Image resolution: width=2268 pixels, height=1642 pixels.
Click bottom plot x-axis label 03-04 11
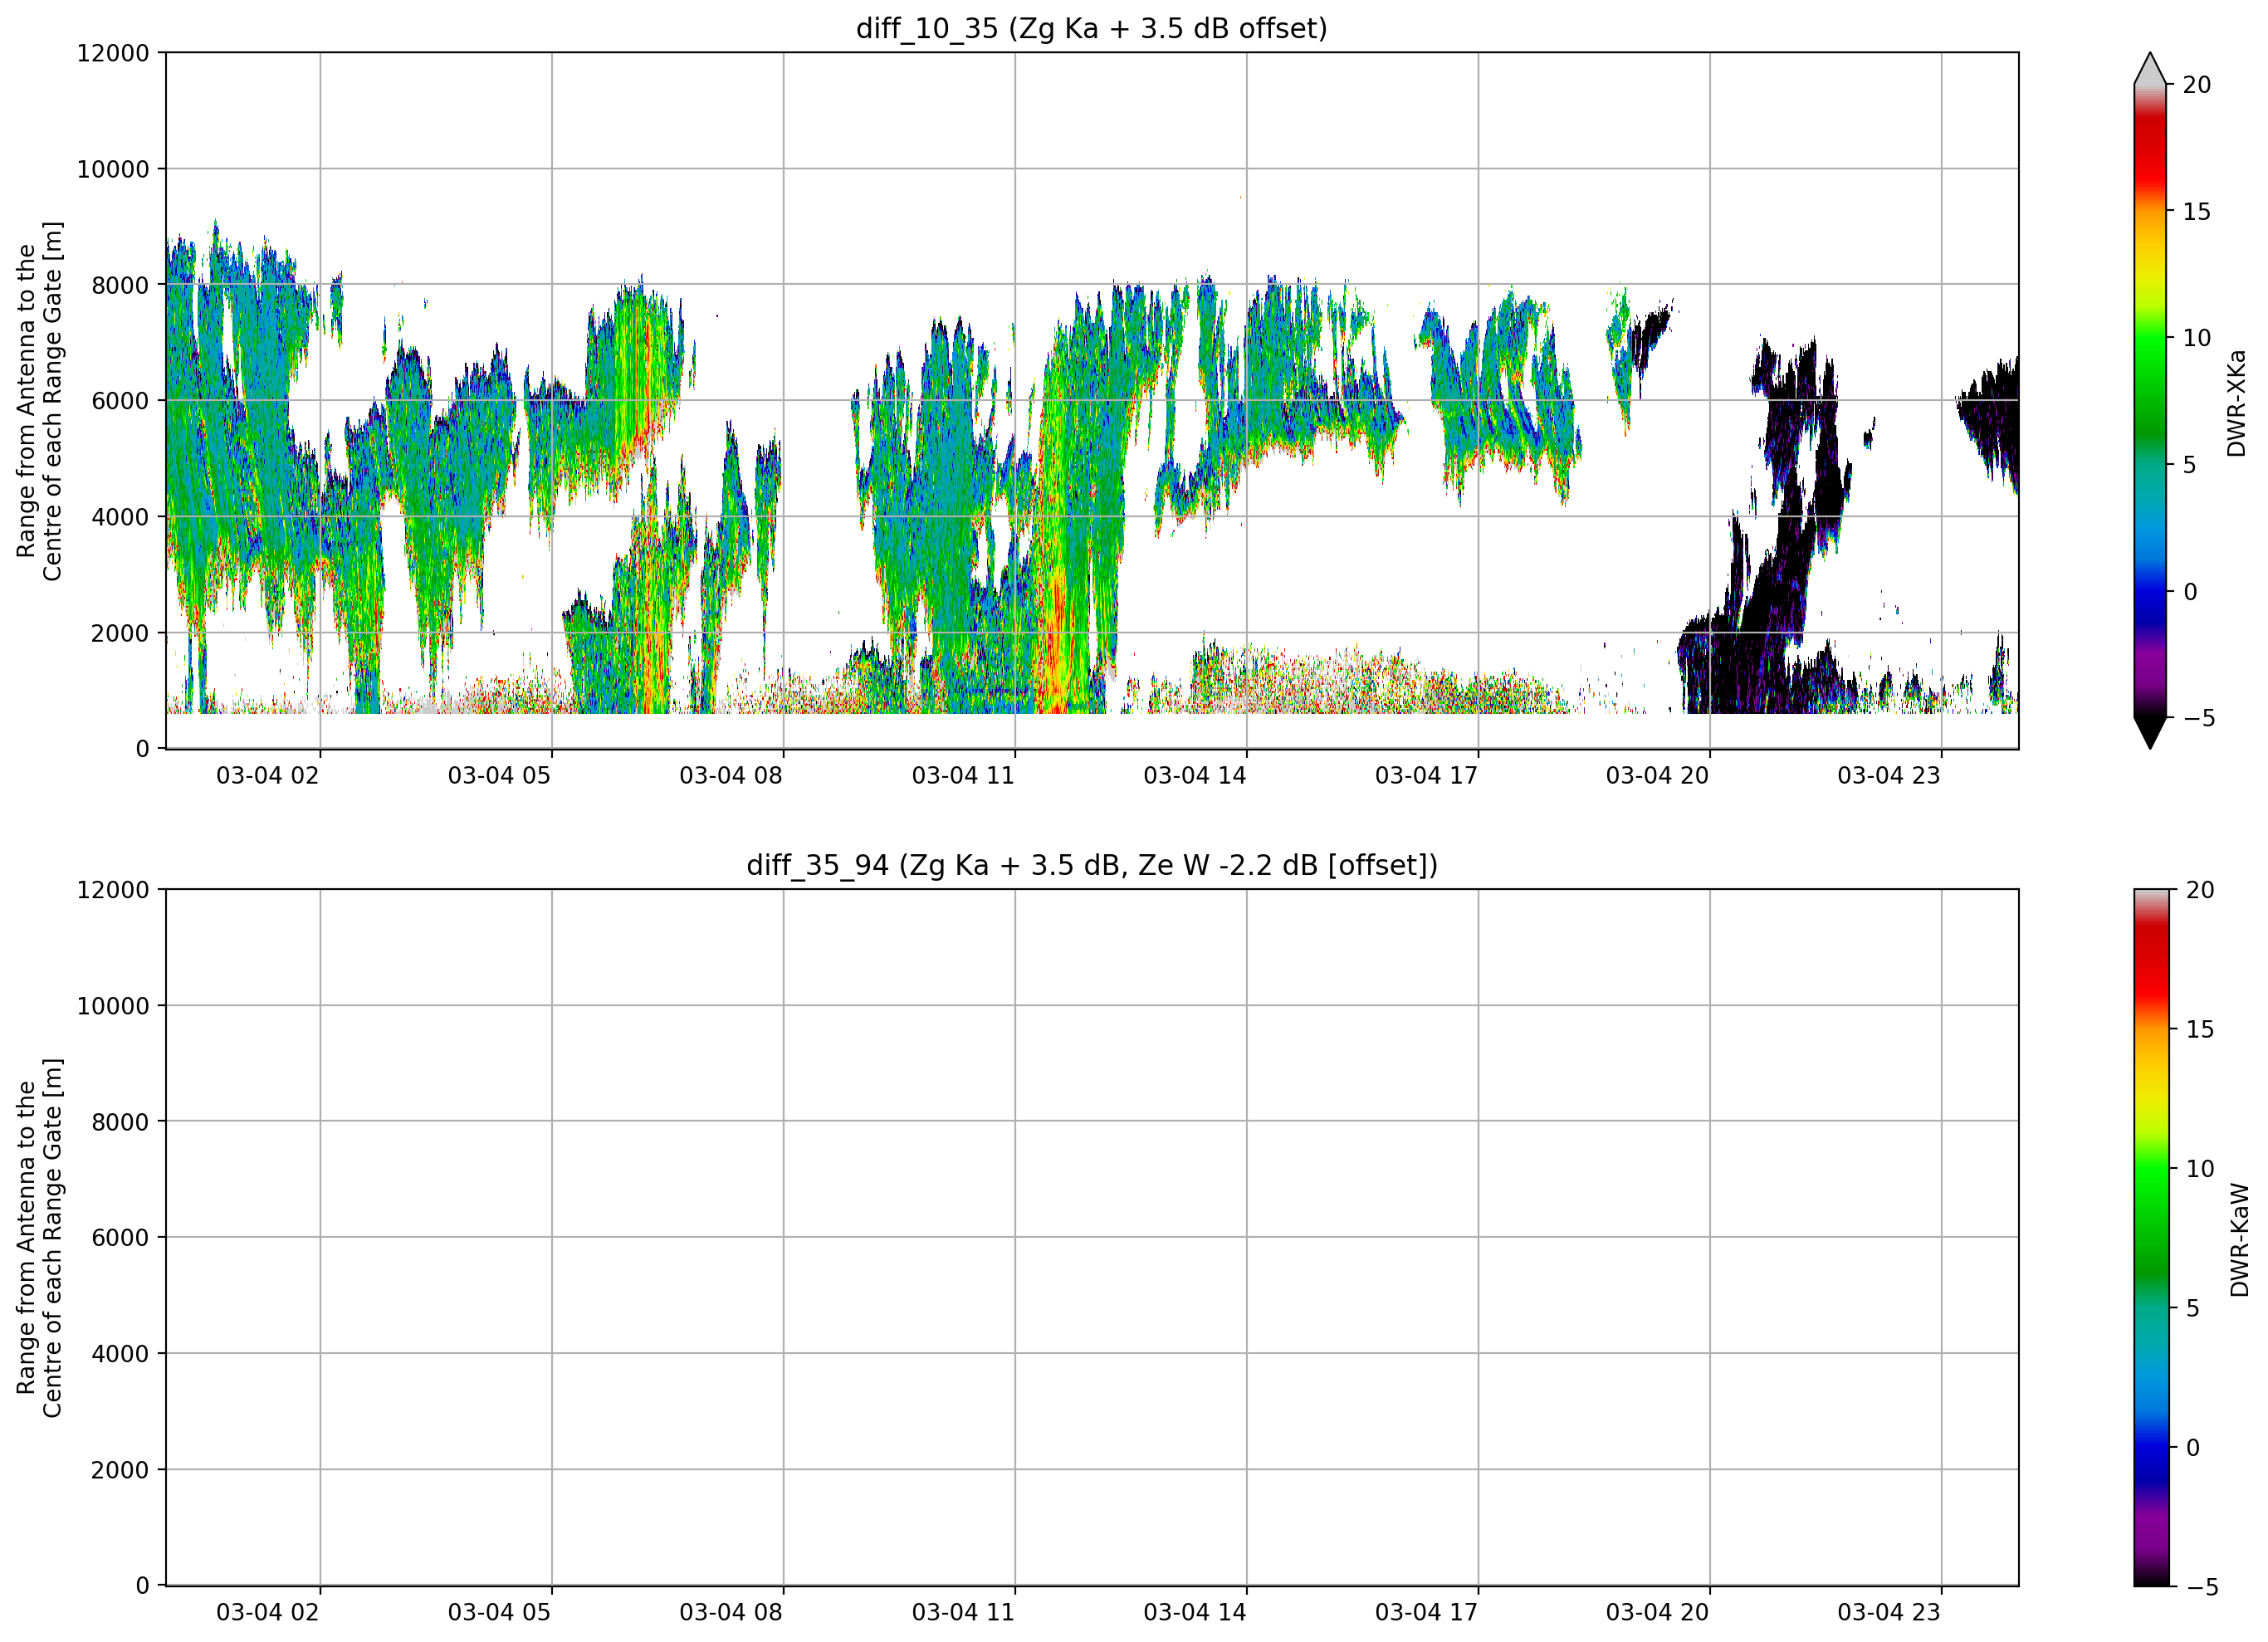pyautogui.click(x=963, y=1613)
